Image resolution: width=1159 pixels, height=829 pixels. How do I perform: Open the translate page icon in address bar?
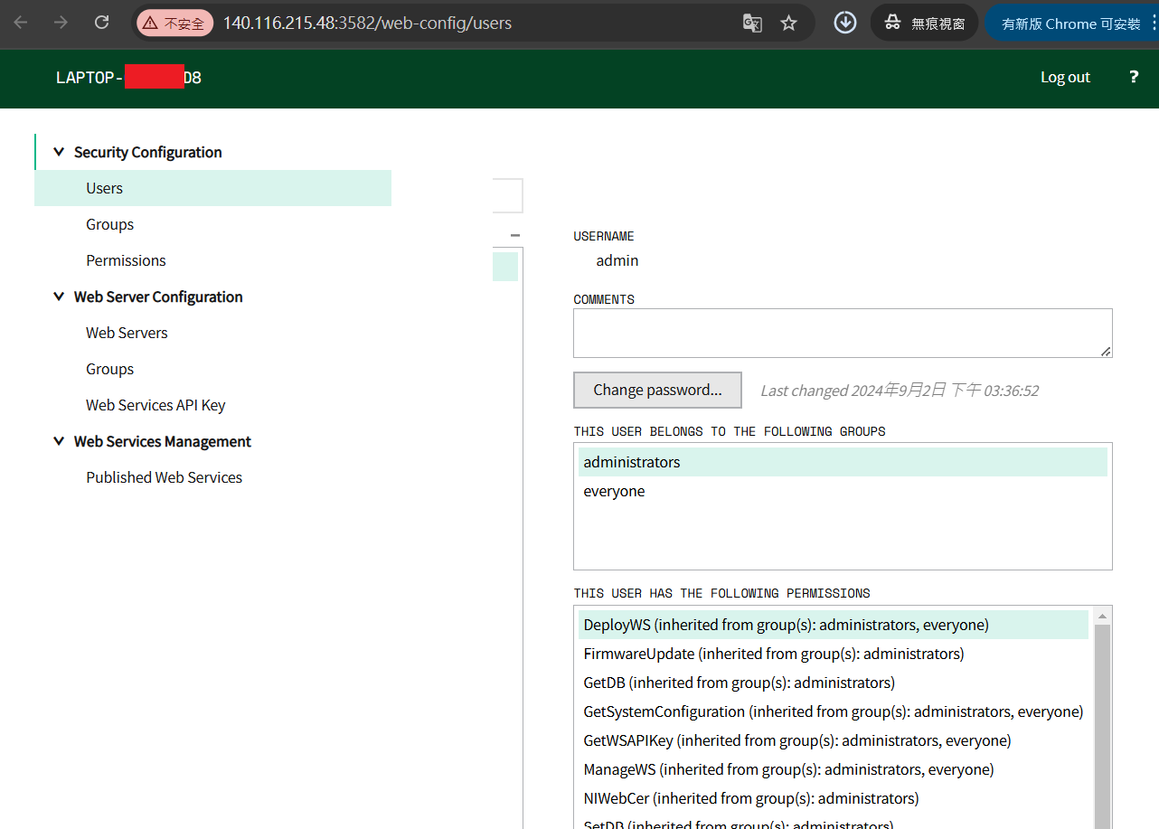click(752, 24)
